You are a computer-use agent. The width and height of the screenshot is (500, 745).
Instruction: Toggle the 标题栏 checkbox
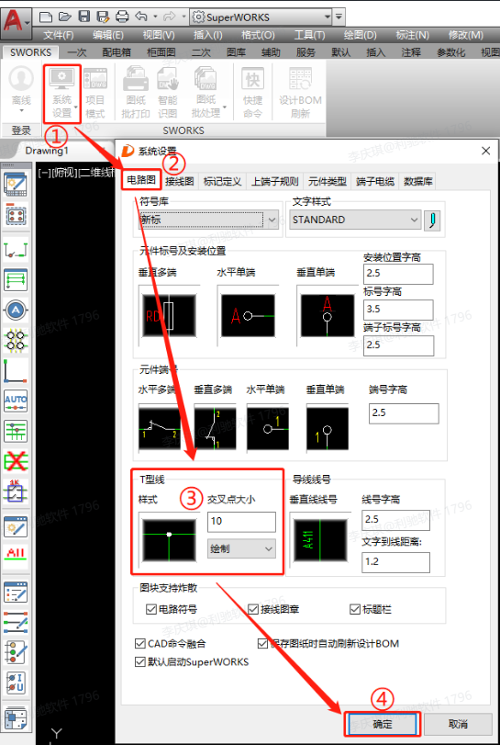[x=355, y=609]
